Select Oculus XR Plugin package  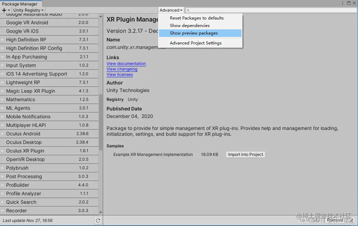pyautogui.click(x=49, y=151)
